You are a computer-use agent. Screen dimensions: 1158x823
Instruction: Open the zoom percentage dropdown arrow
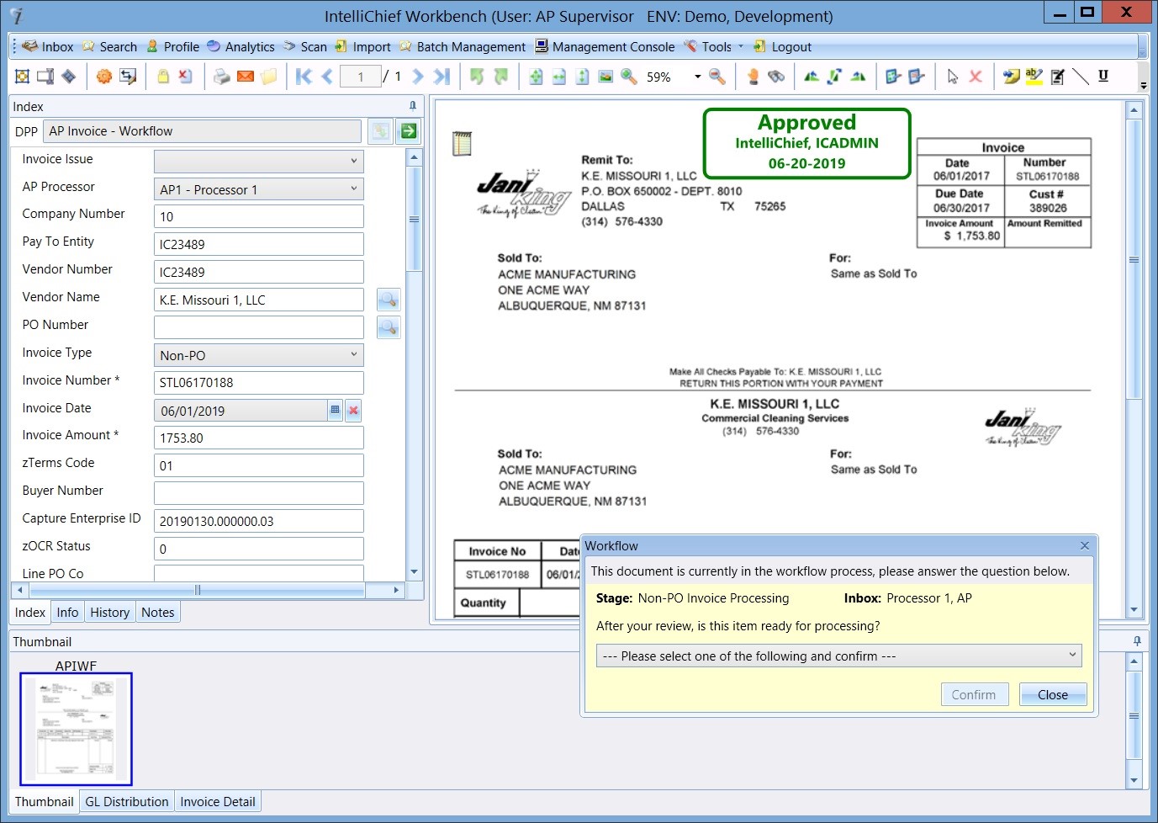[x=696, y=76]
